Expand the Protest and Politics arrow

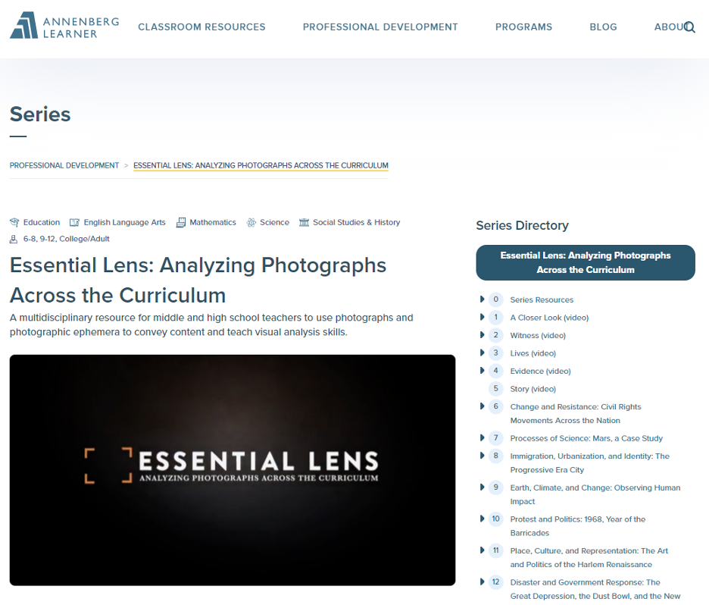tap(482, 519)
